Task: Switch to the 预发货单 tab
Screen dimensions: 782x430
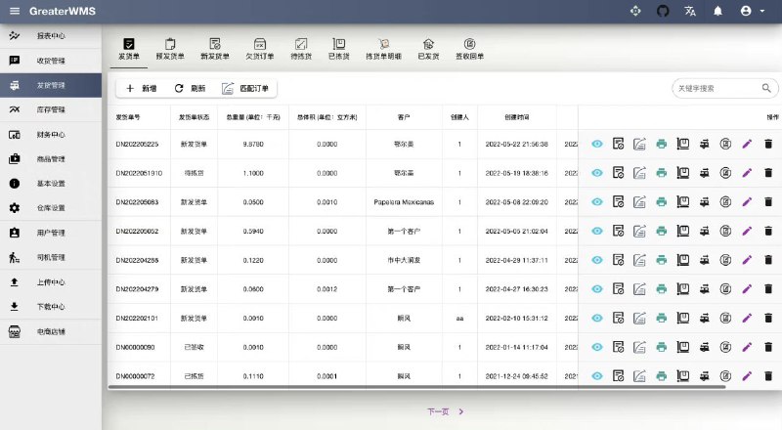Action: pos(170,49)
